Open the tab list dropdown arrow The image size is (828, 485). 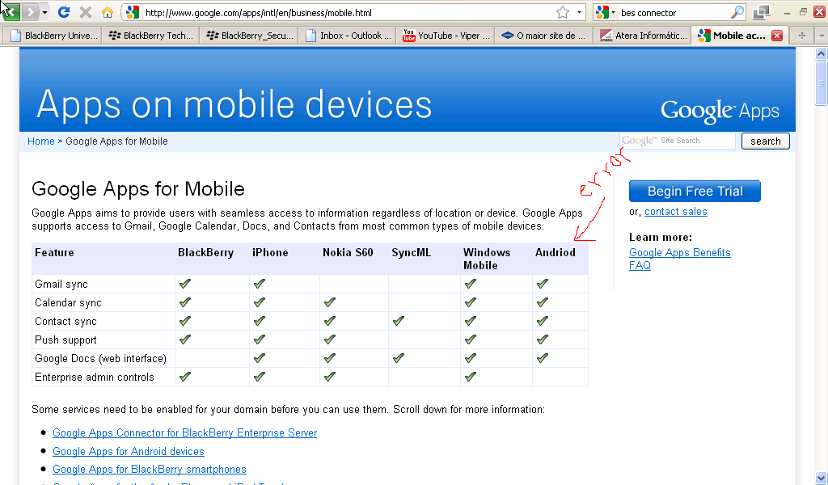pos(822,36)
